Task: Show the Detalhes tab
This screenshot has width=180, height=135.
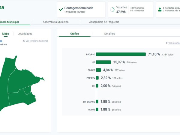Action: pos(109,34)
